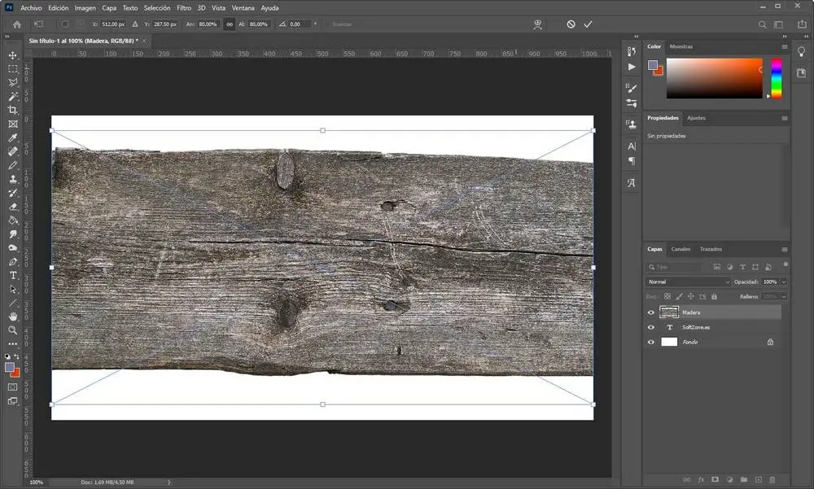Hide the Madera layer
This screenshot has width=814, height=489.
point(650,312)
